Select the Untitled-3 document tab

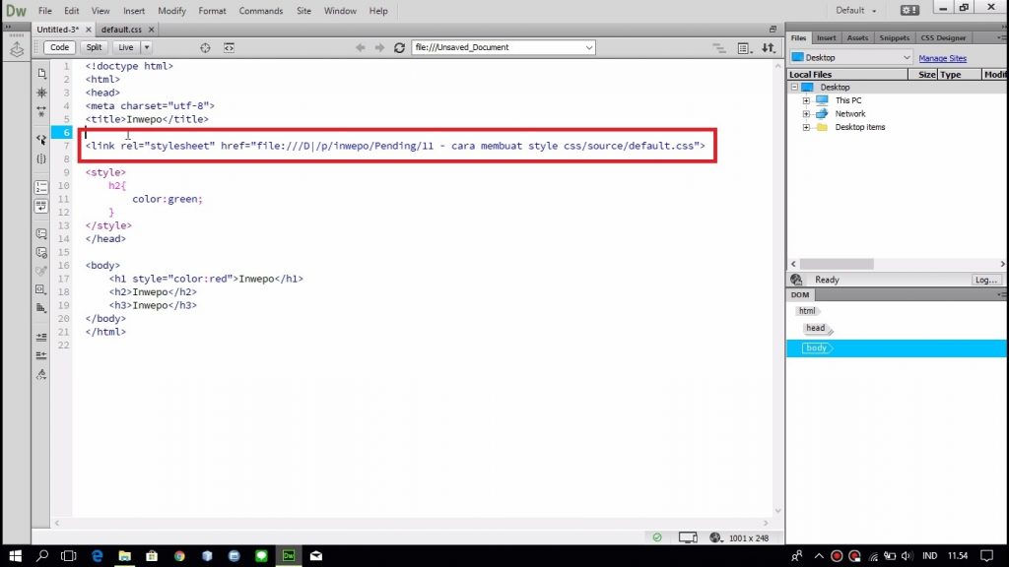(x=57, y=30)
